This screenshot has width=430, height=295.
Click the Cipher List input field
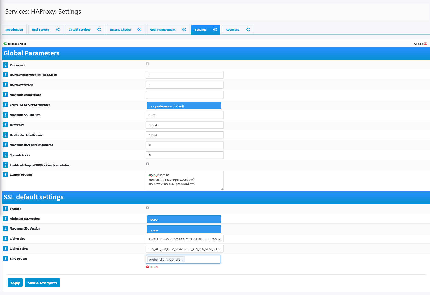click(x=185, y=239)
